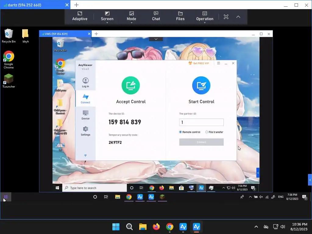Open Cortana circle on dartz taskbar
This screenshot has width=312, height=234.
click(95, 197)
